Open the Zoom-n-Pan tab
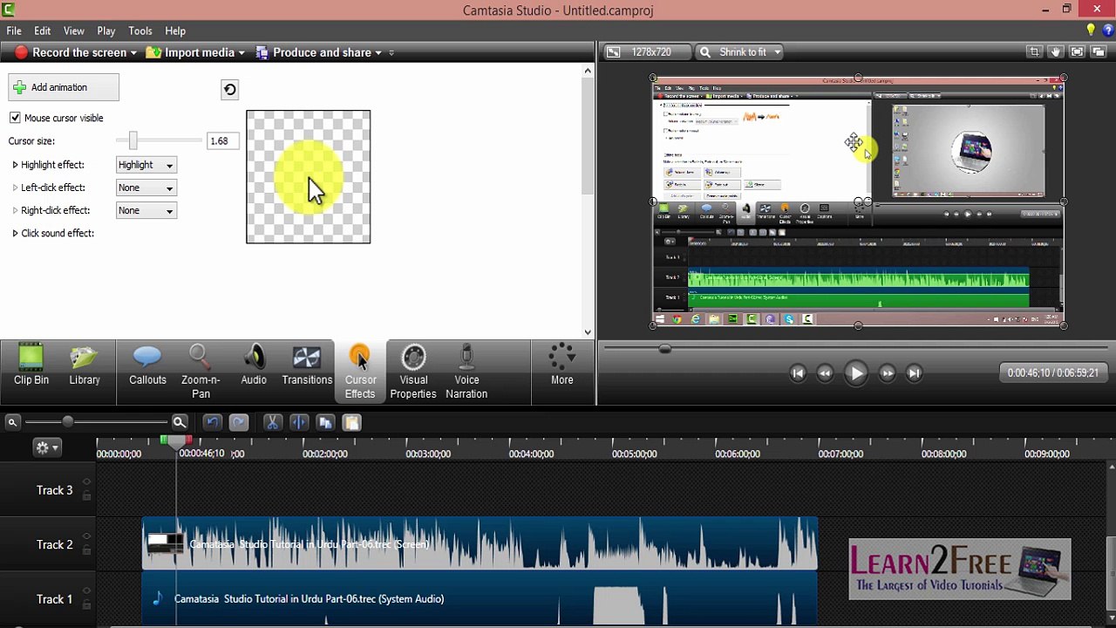Image resolution: width=1116 pixels, height=628 pixels. pyautogui.click(x=201, y=372)
